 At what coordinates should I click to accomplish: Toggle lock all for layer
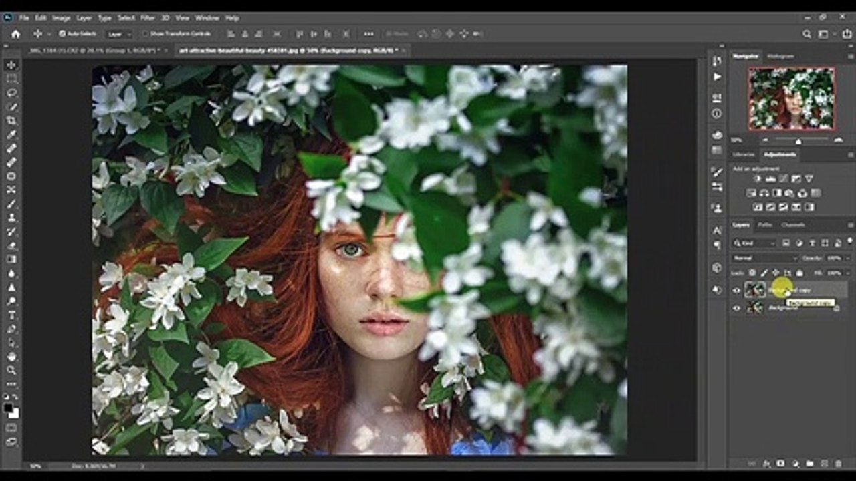click(800, 273)
